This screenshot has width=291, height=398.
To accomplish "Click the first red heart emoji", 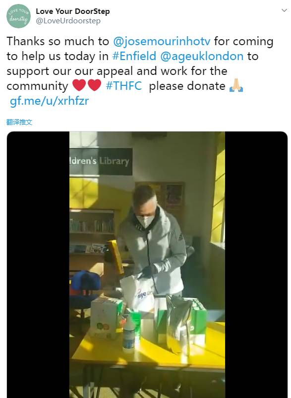I will click(79, 85).
